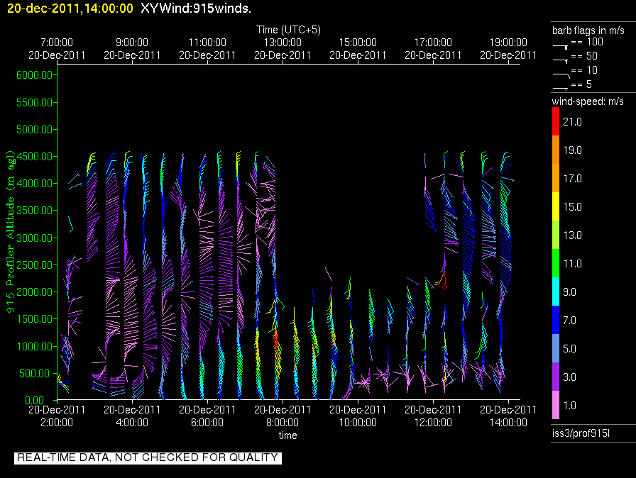Click the bottom axis label 10:00:00
636x478 pixels.
coord(358,423)
